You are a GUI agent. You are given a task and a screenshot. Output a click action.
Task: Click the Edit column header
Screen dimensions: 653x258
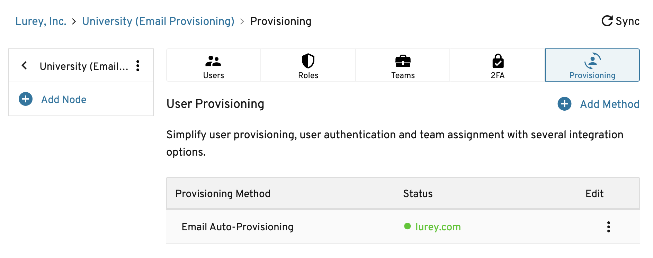[x=594, y=194]
